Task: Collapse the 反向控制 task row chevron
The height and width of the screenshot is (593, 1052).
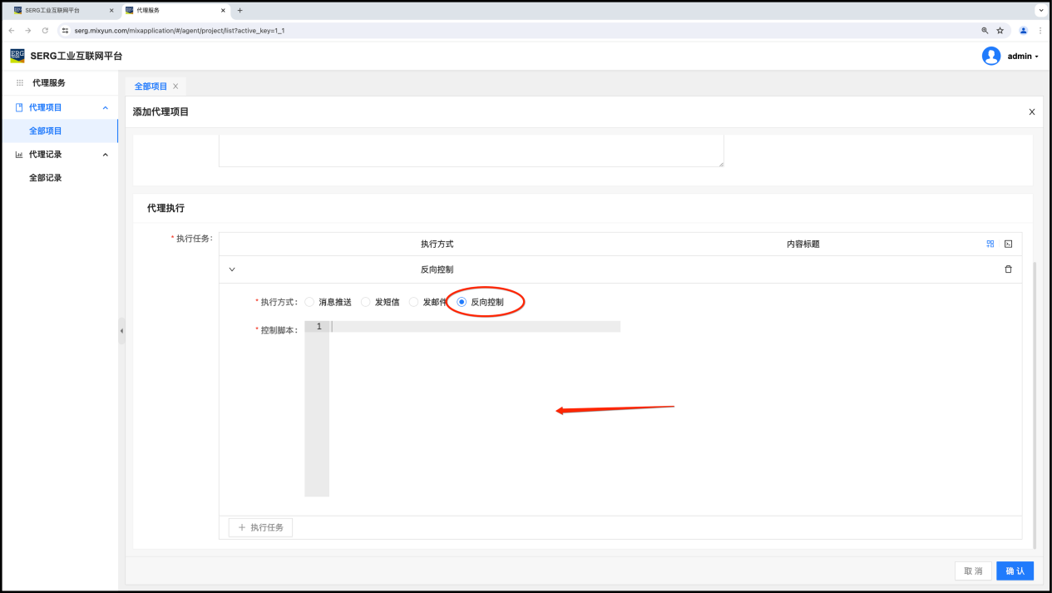Action: tap(232, 269)
